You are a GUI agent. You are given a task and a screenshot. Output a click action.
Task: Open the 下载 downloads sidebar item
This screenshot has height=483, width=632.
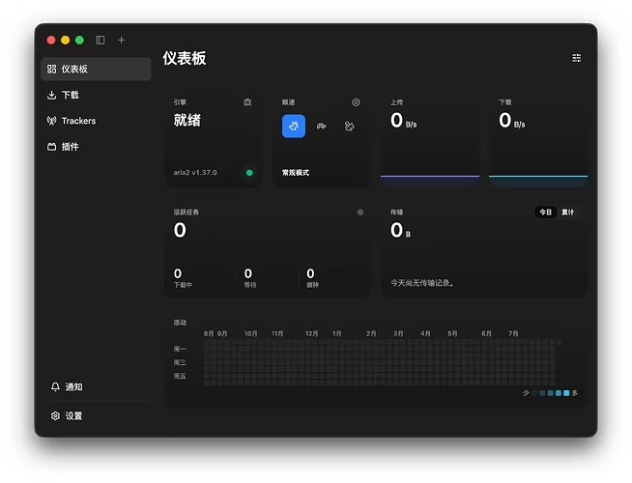point(96,95)
